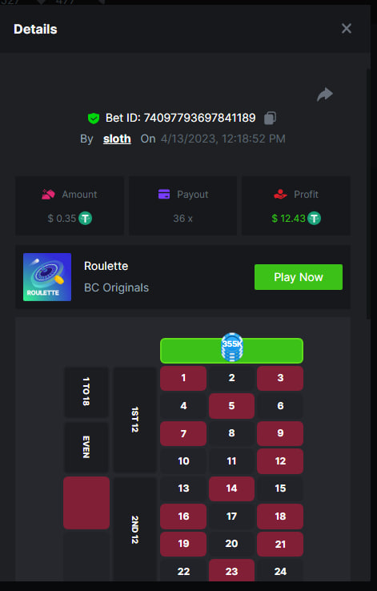The image size is (377, 591).
Task: Click the Play Now button
Action: pyautogui.click(x=299, y=277)
